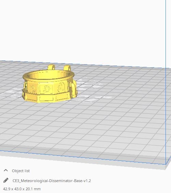Click the model's circular top rim opening
The height and width of the screenshot is (193, 171).
coord(48,74)
